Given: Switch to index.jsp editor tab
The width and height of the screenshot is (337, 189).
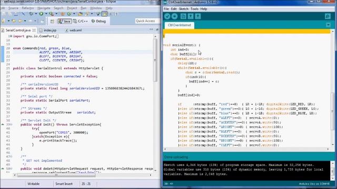Looking at the screenshot, I should click(48, 30).
